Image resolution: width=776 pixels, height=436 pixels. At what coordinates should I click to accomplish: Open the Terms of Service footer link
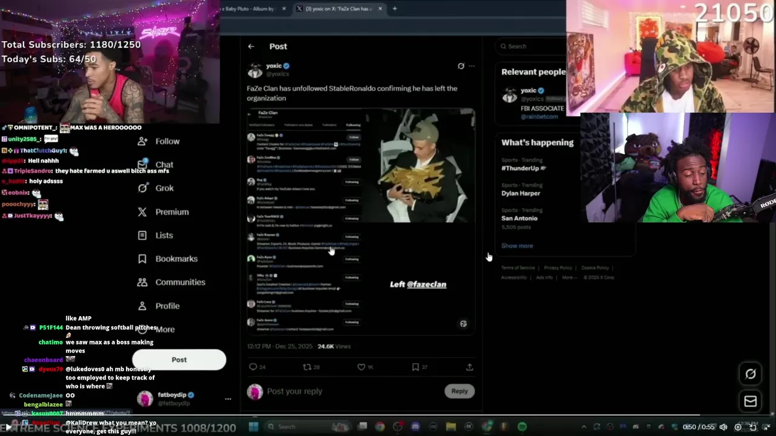pos(518,268)
